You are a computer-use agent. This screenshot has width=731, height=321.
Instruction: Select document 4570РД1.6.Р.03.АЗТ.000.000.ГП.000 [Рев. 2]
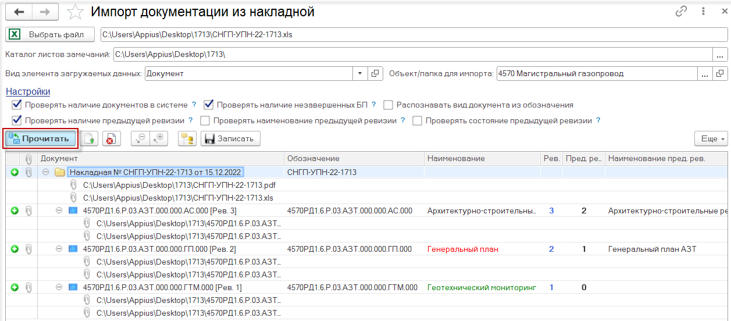coord(159,249)
